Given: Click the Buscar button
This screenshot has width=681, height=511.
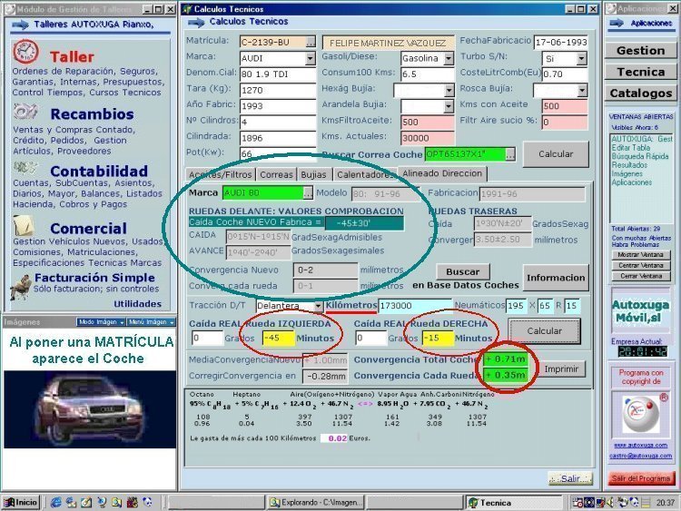Looking at the screenshot, I should pyautogui.click(x=462, y=271).
